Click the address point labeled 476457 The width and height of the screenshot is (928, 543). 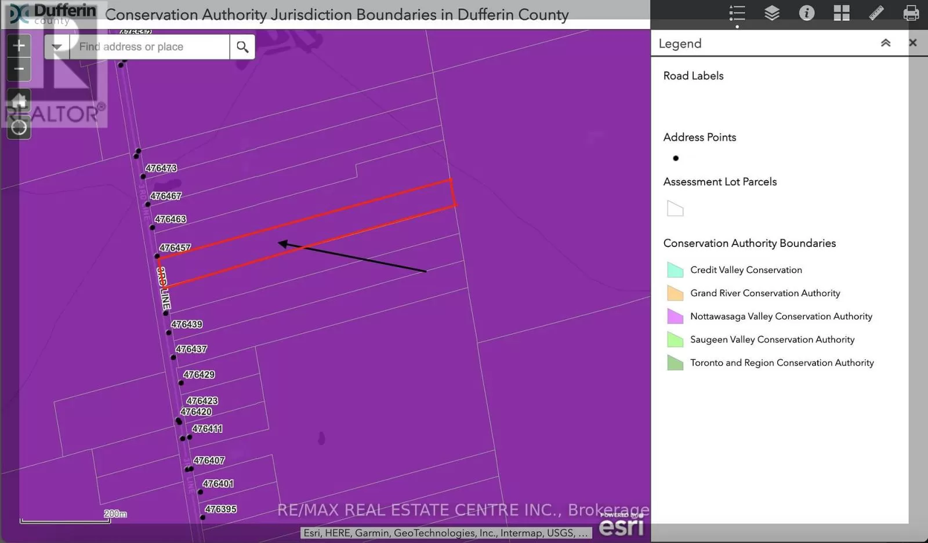157,256
